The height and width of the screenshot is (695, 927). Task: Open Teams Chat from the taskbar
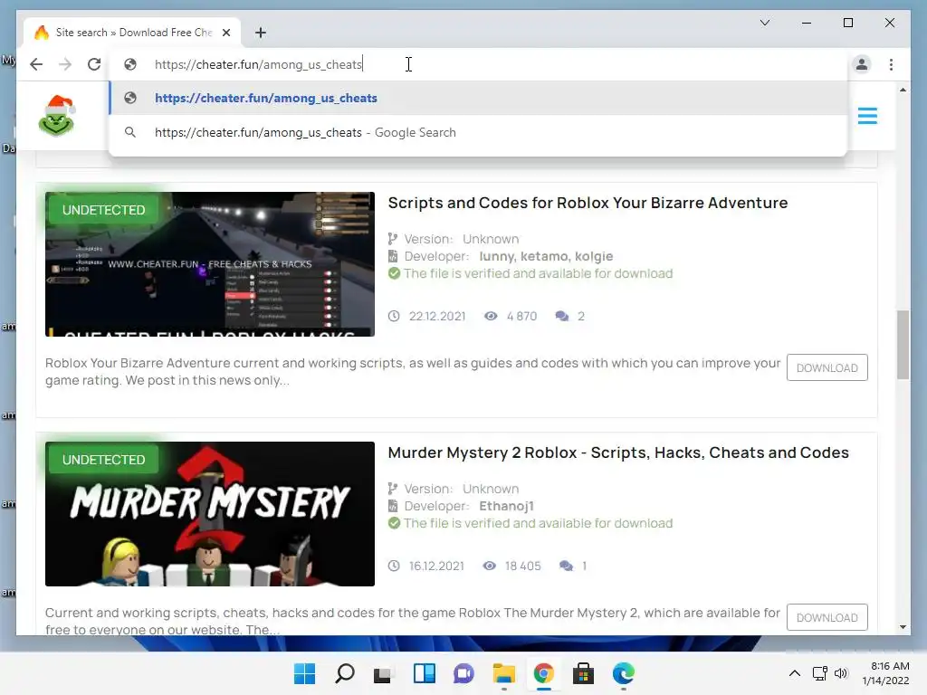point(463,673)
